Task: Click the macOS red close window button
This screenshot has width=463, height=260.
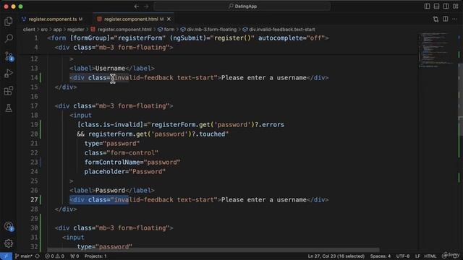Action: tap(6, 6)
